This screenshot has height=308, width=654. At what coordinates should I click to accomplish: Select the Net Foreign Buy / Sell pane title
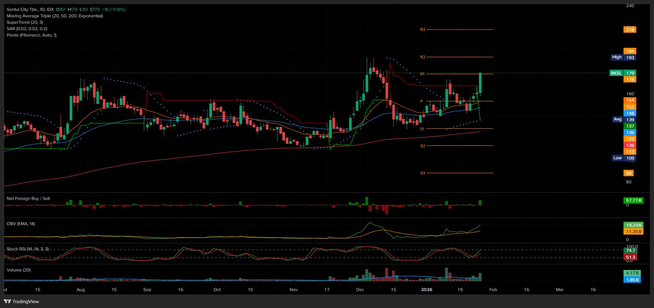pyautogui.click(x=28, y=198)
